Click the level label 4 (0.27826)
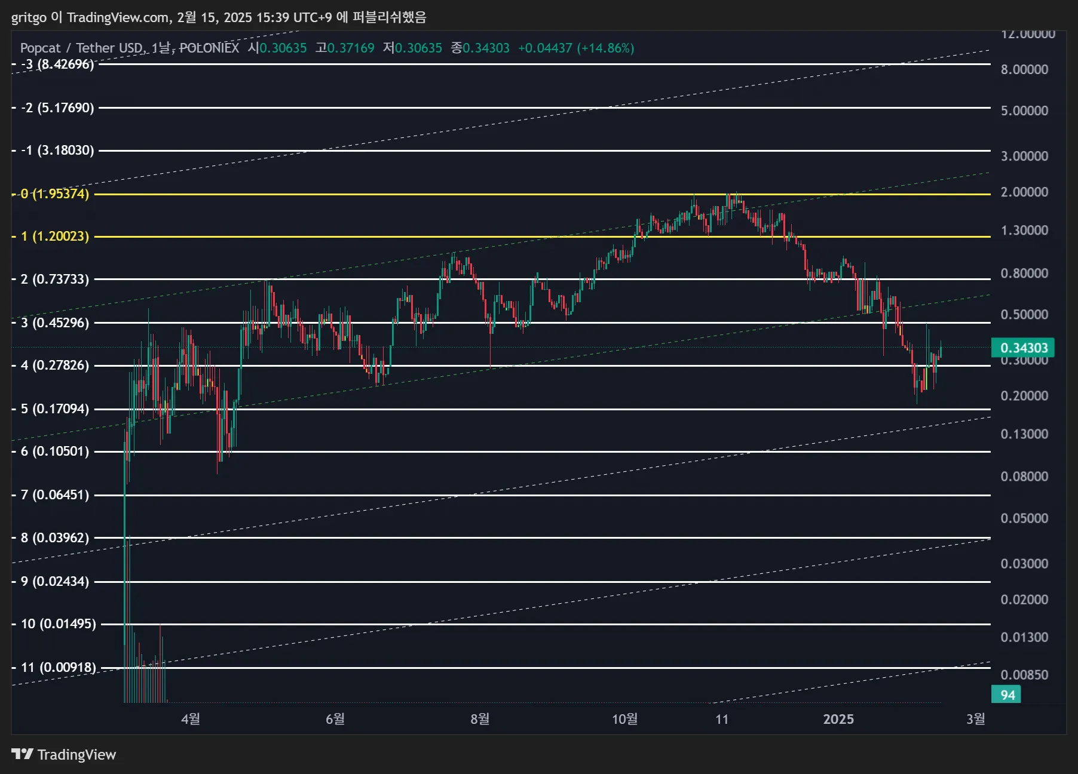This screenshot has width=1078, height=774. point(54,365)
